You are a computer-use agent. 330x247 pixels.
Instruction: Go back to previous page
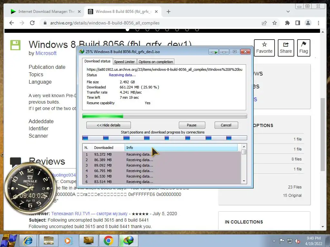click(12, 23)
